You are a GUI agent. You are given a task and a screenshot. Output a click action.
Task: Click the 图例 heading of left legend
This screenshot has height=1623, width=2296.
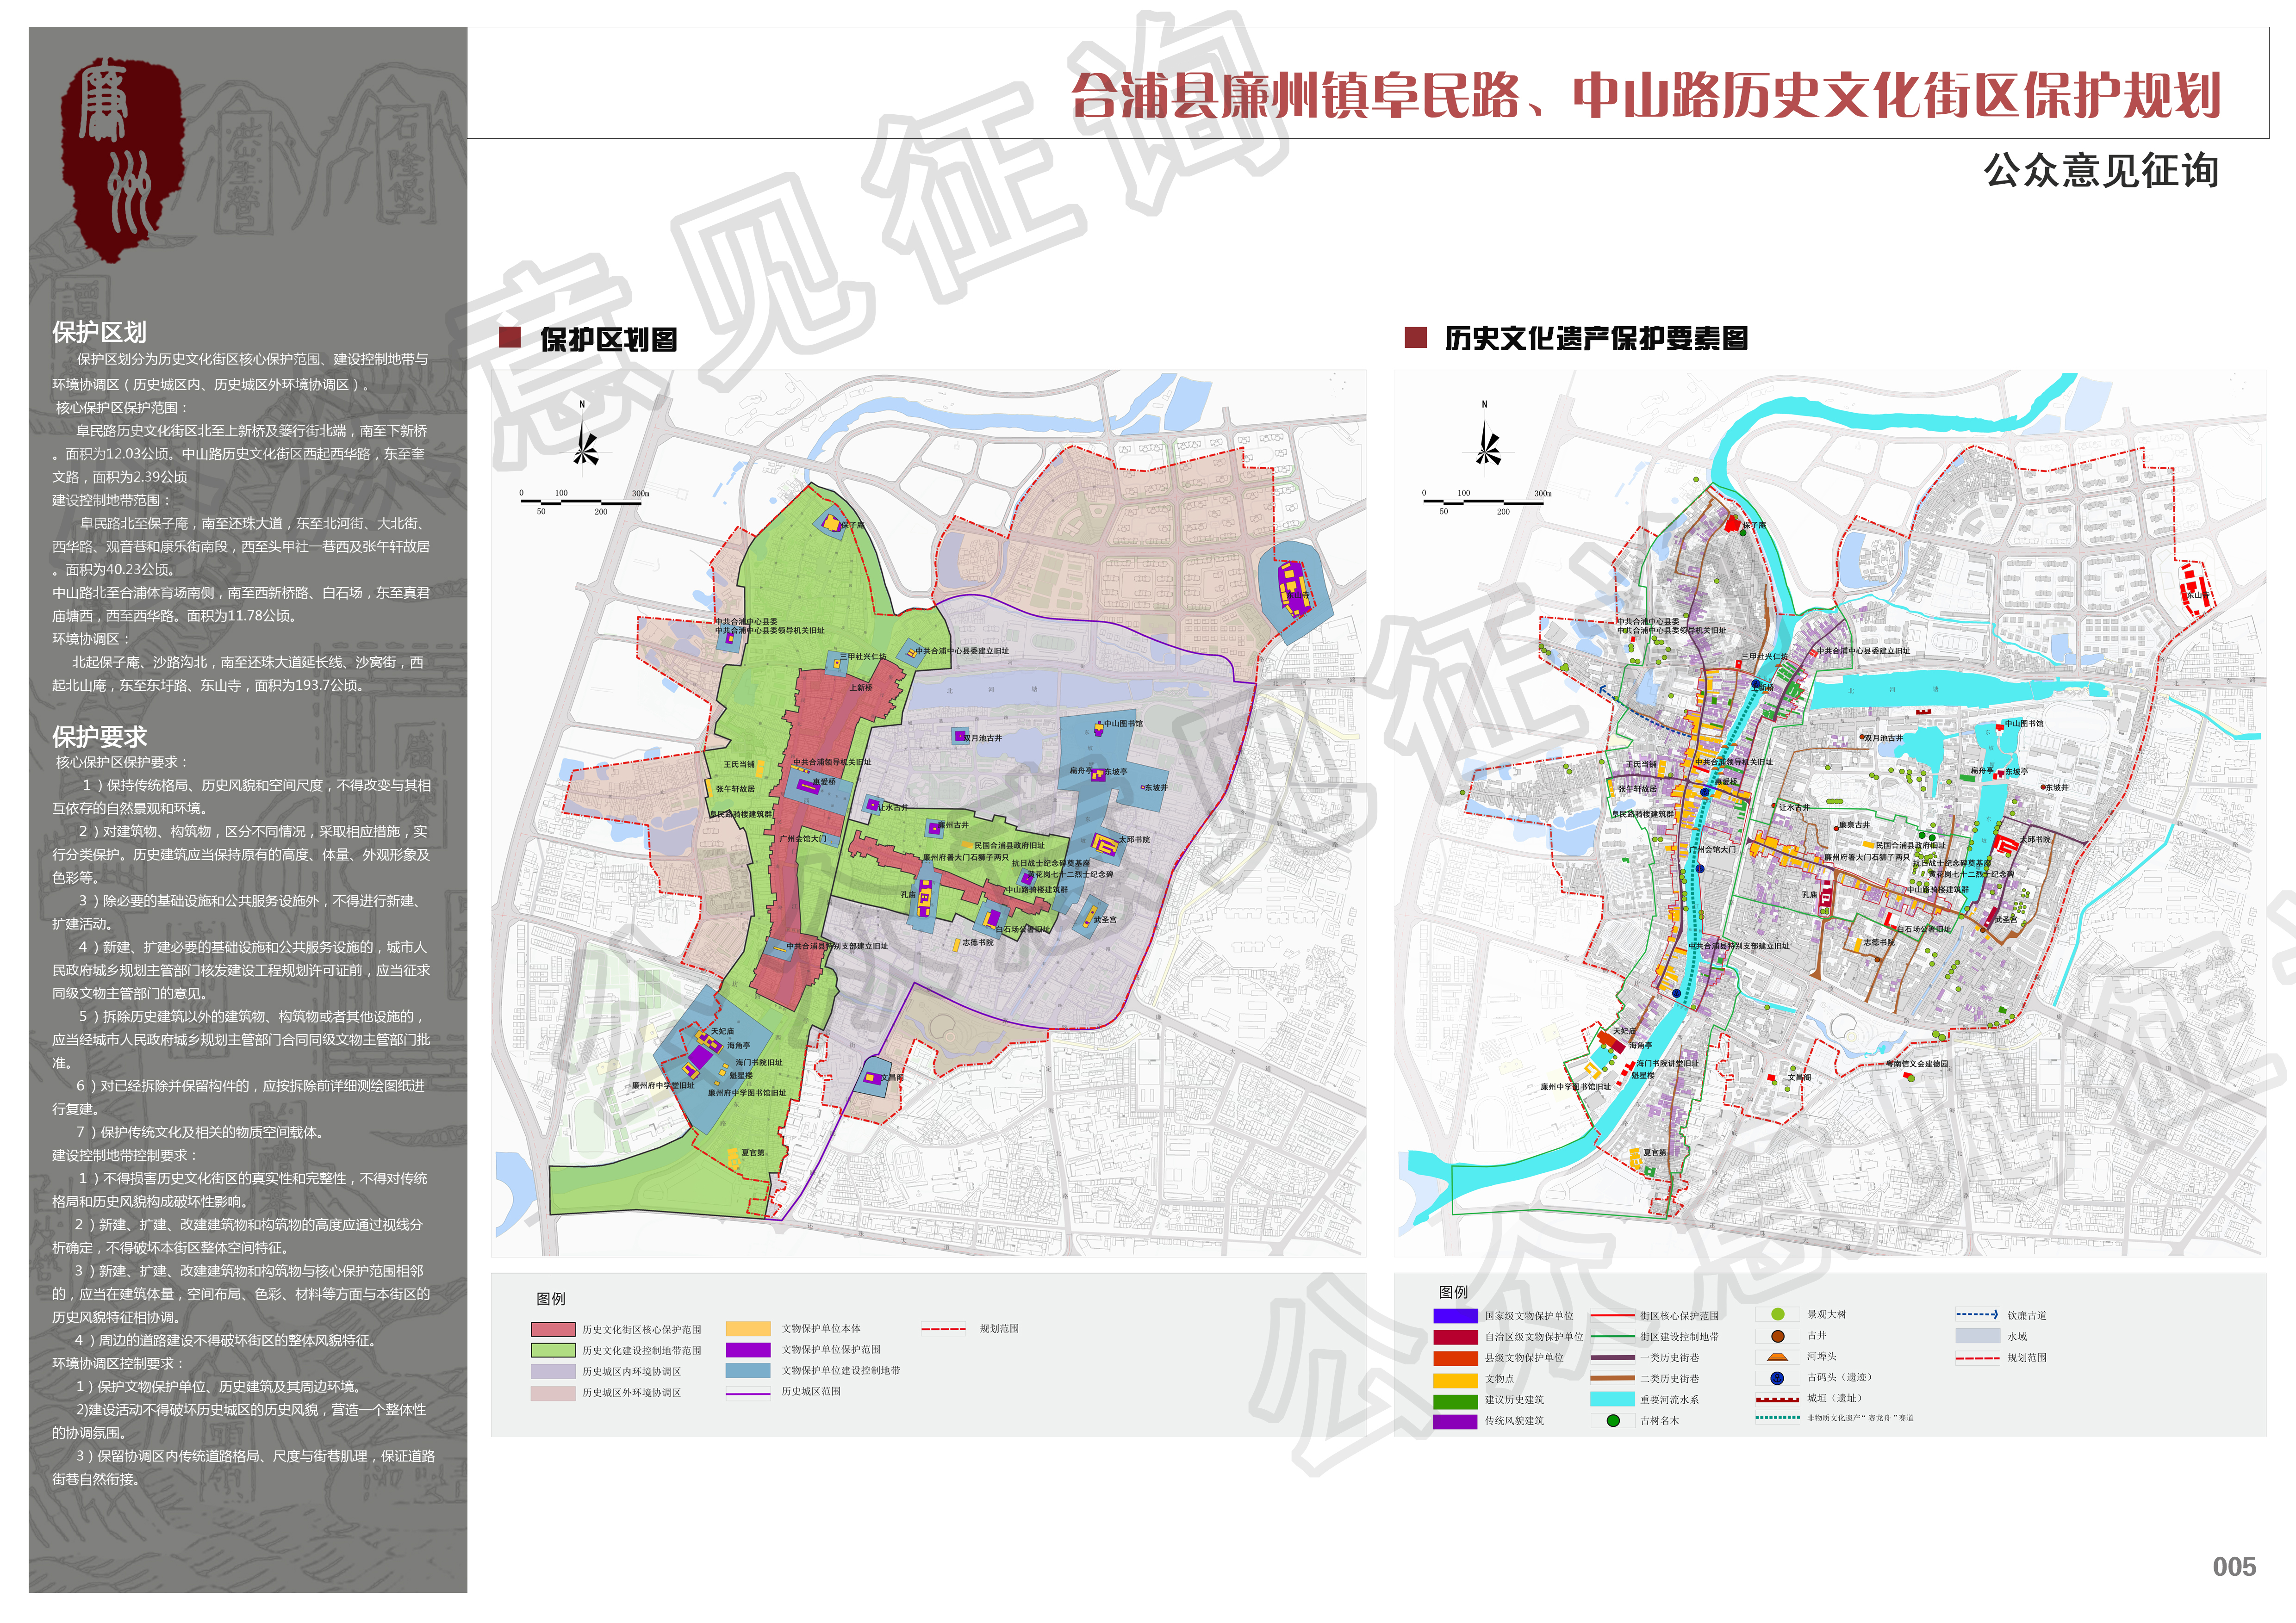[x=551, y=1298]
